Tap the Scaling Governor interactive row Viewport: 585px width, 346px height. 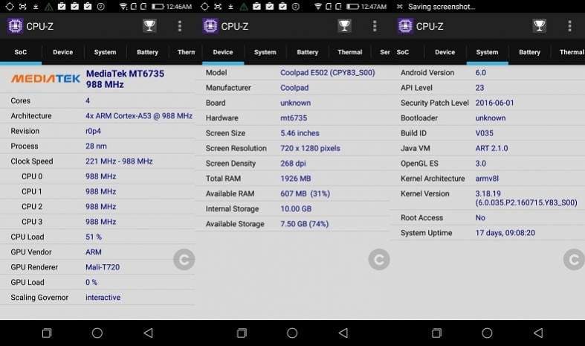pos(98,298)
